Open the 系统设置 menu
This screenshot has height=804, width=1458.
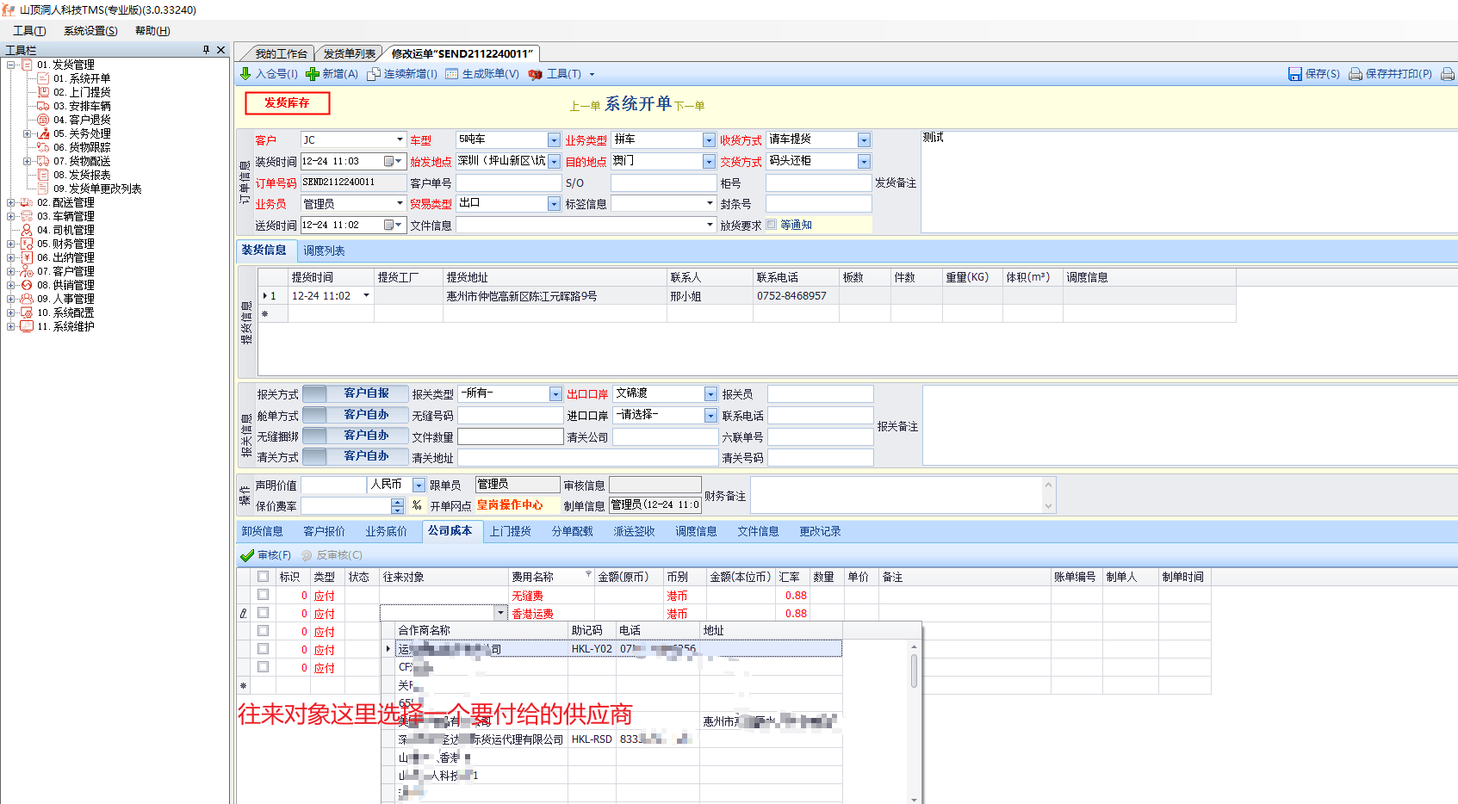pos(90,31)
